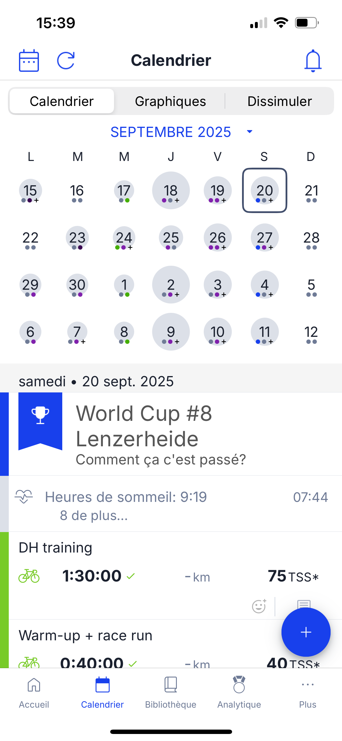Open the Bibliothèque tab

pos(171,690)
